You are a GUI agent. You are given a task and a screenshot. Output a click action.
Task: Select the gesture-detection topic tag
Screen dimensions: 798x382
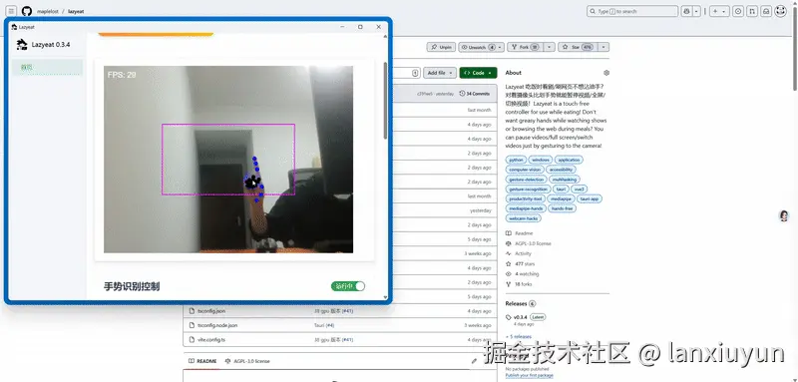coord(527,180)
